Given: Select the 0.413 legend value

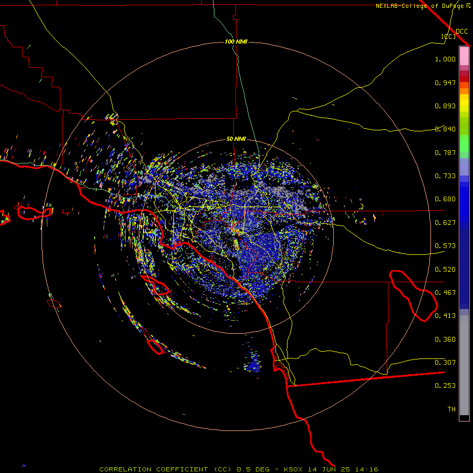Looking at the screenshot, I should [445, 316].
